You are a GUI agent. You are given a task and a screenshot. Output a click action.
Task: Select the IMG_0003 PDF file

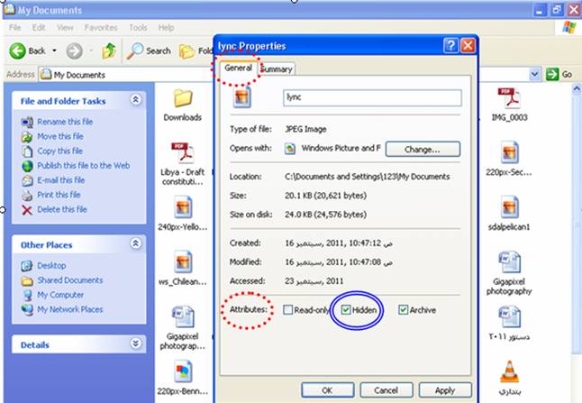click(x=509, y=105)
